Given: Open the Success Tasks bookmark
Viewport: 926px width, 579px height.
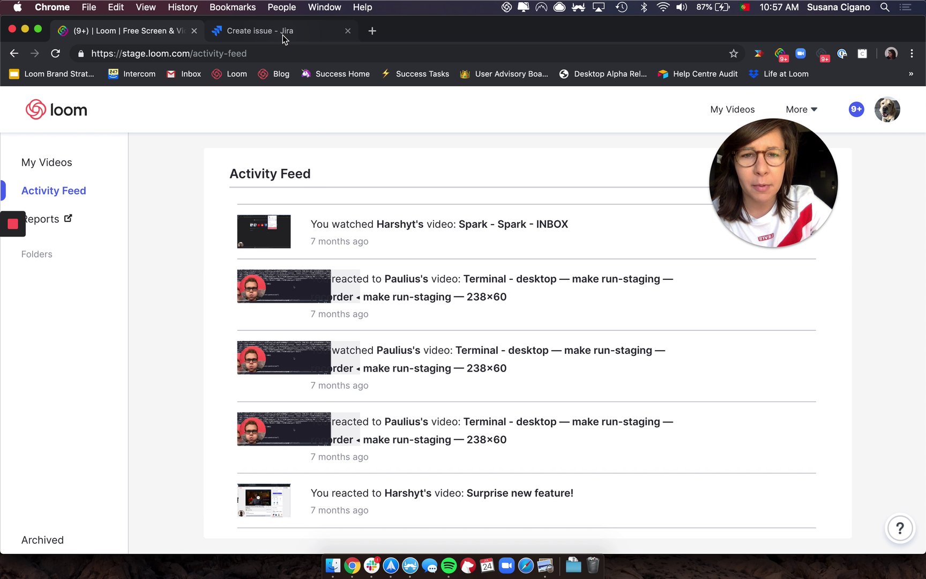Looking at the screenshot, I should pos(415,74).
